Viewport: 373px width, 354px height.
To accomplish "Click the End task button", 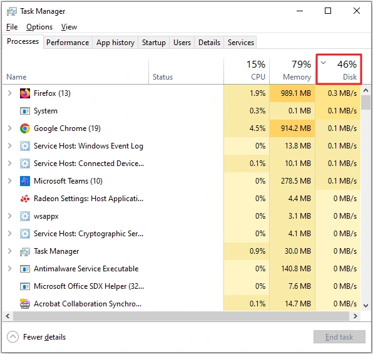I will pyautogui.click(x=339, y=337).
